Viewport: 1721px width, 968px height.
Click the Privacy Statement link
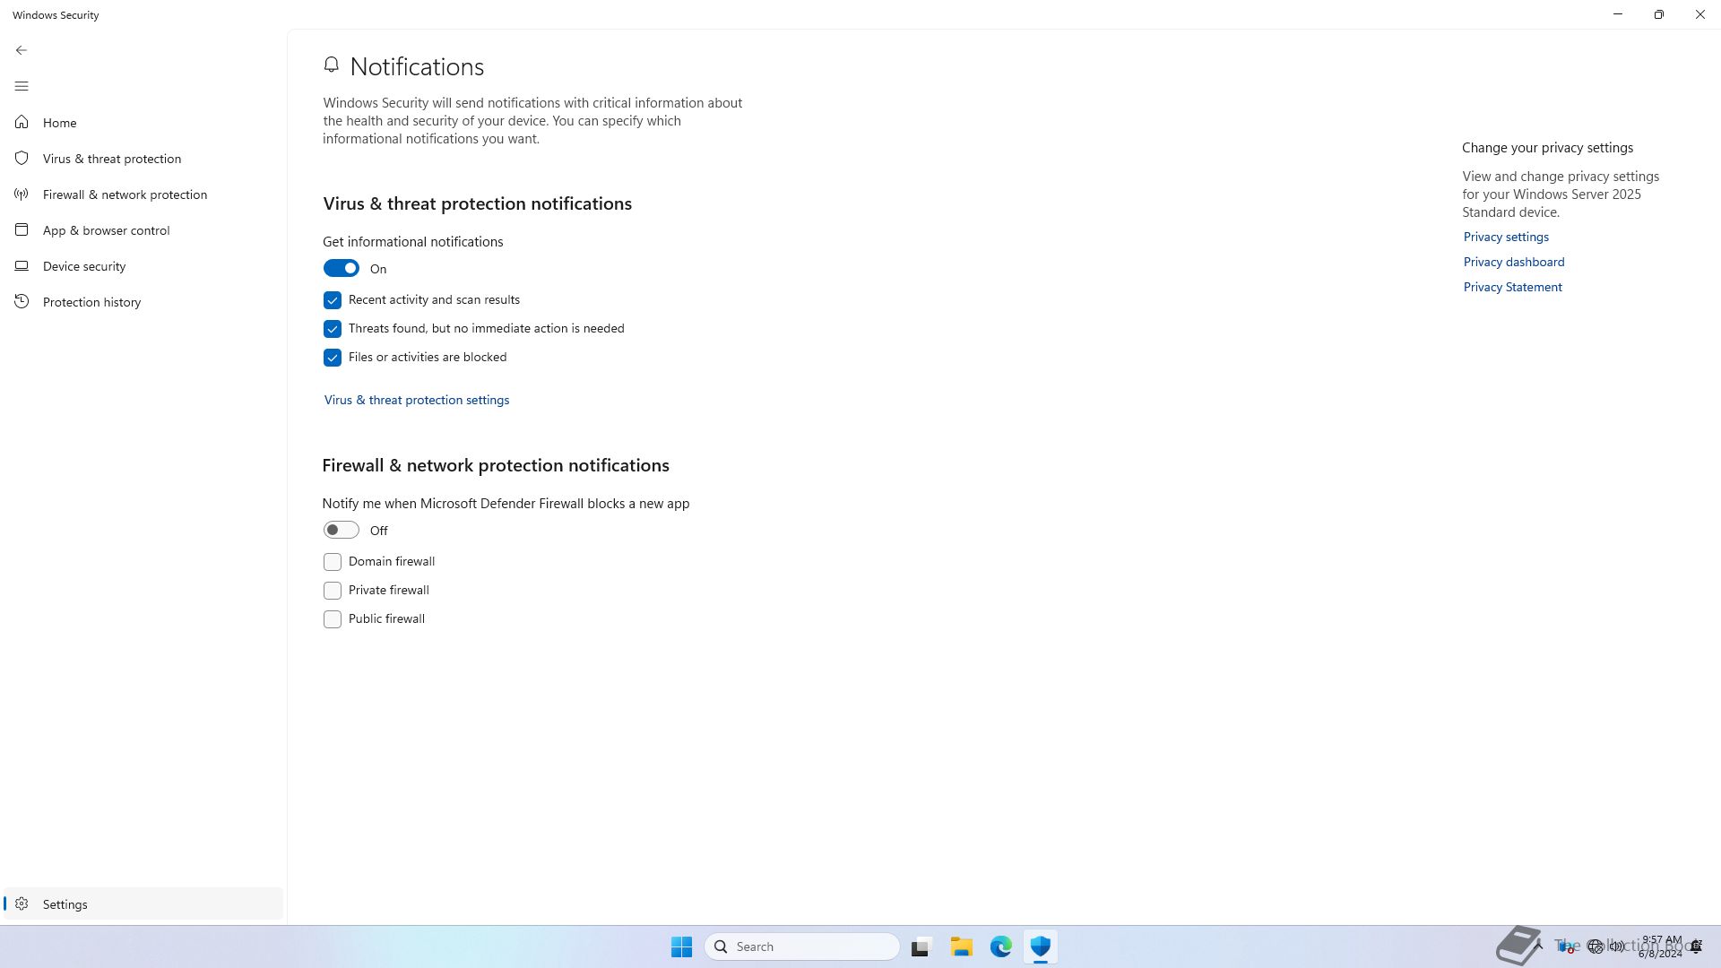1512,288
